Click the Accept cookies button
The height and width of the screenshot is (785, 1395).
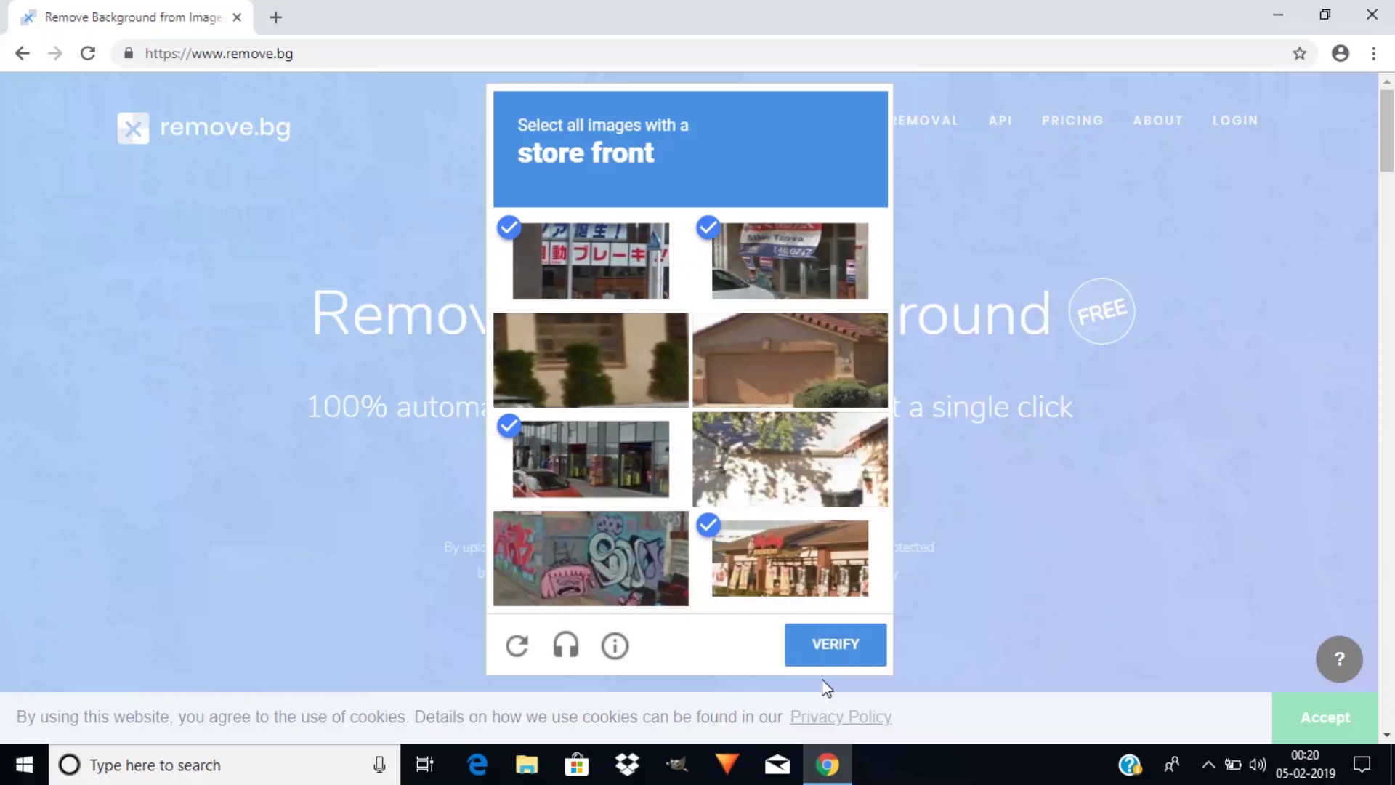1325,717
